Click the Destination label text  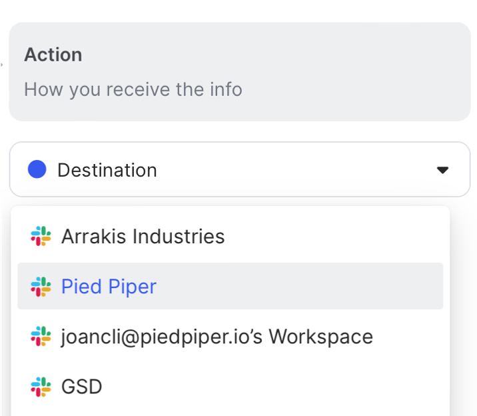tap(107, 170)
